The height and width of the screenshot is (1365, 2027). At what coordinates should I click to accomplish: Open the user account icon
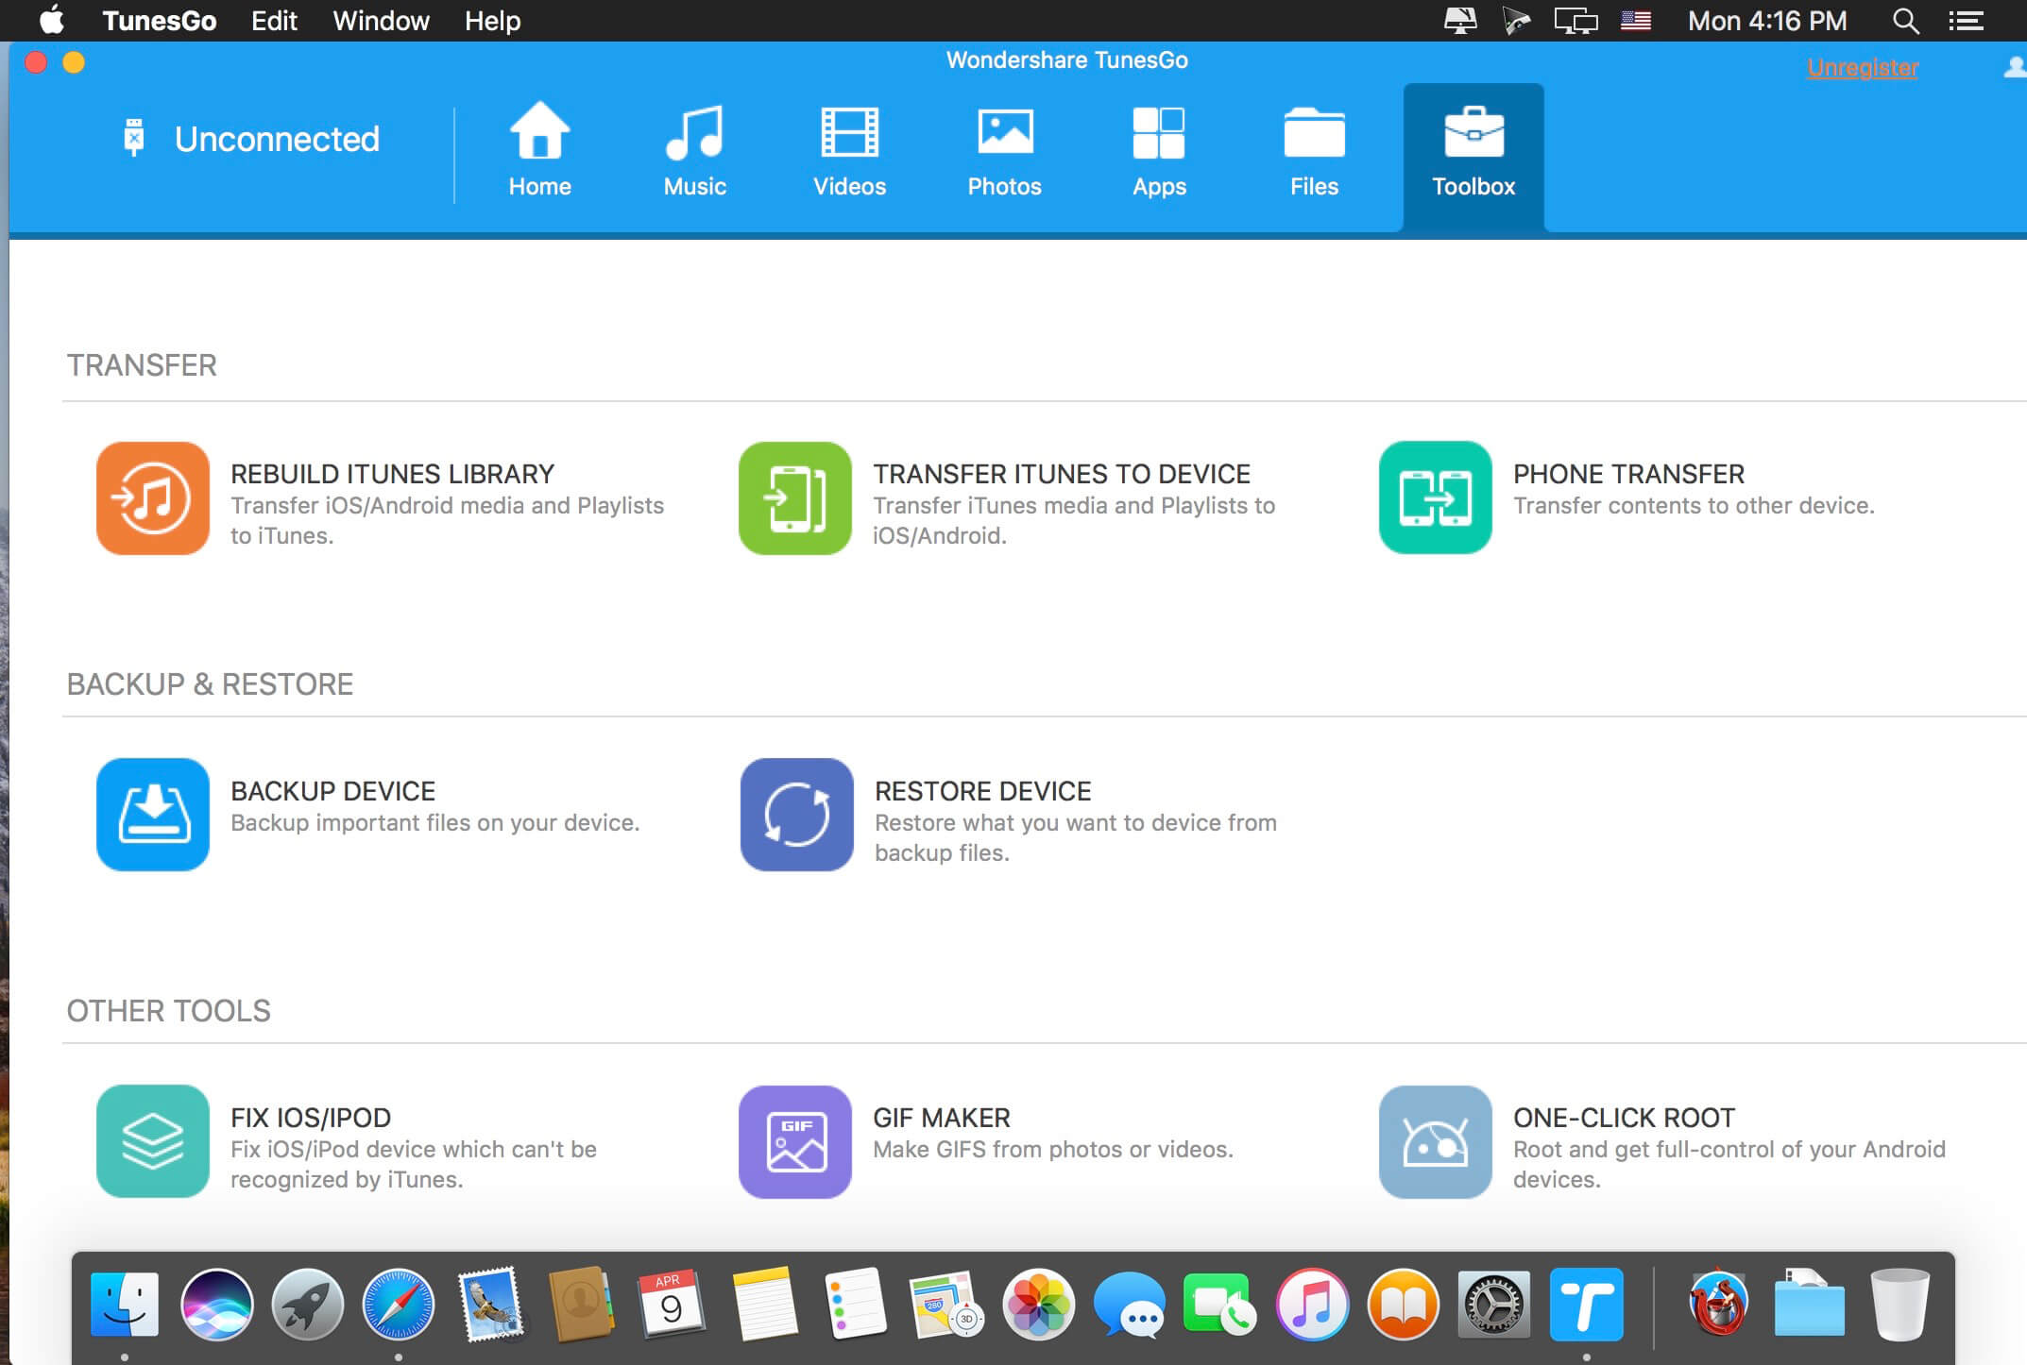[x=2016, y=67]
